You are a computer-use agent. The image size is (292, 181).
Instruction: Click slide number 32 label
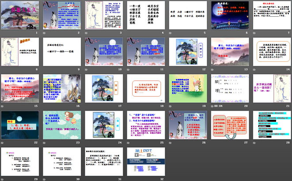pos(162,179)
